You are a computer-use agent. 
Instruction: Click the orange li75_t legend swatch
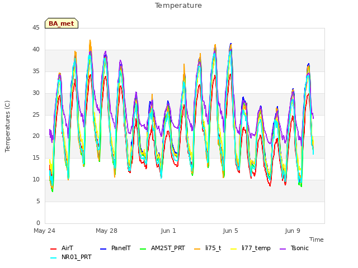pos(197,249)
